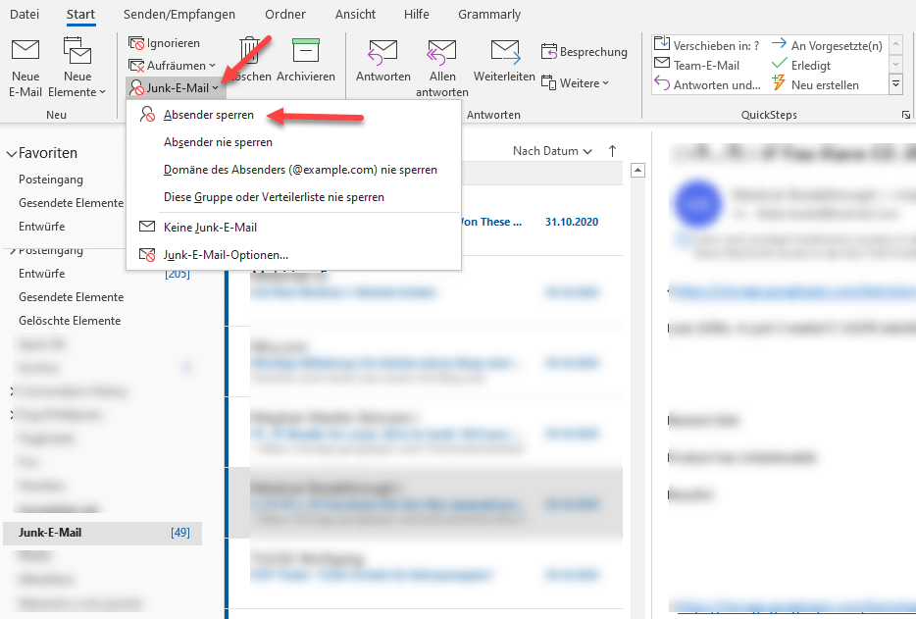Open the Entwürfe folder with [205] count
Image resolution: width=916 pixels, height=619 pixels.
[x=102, y=274]
